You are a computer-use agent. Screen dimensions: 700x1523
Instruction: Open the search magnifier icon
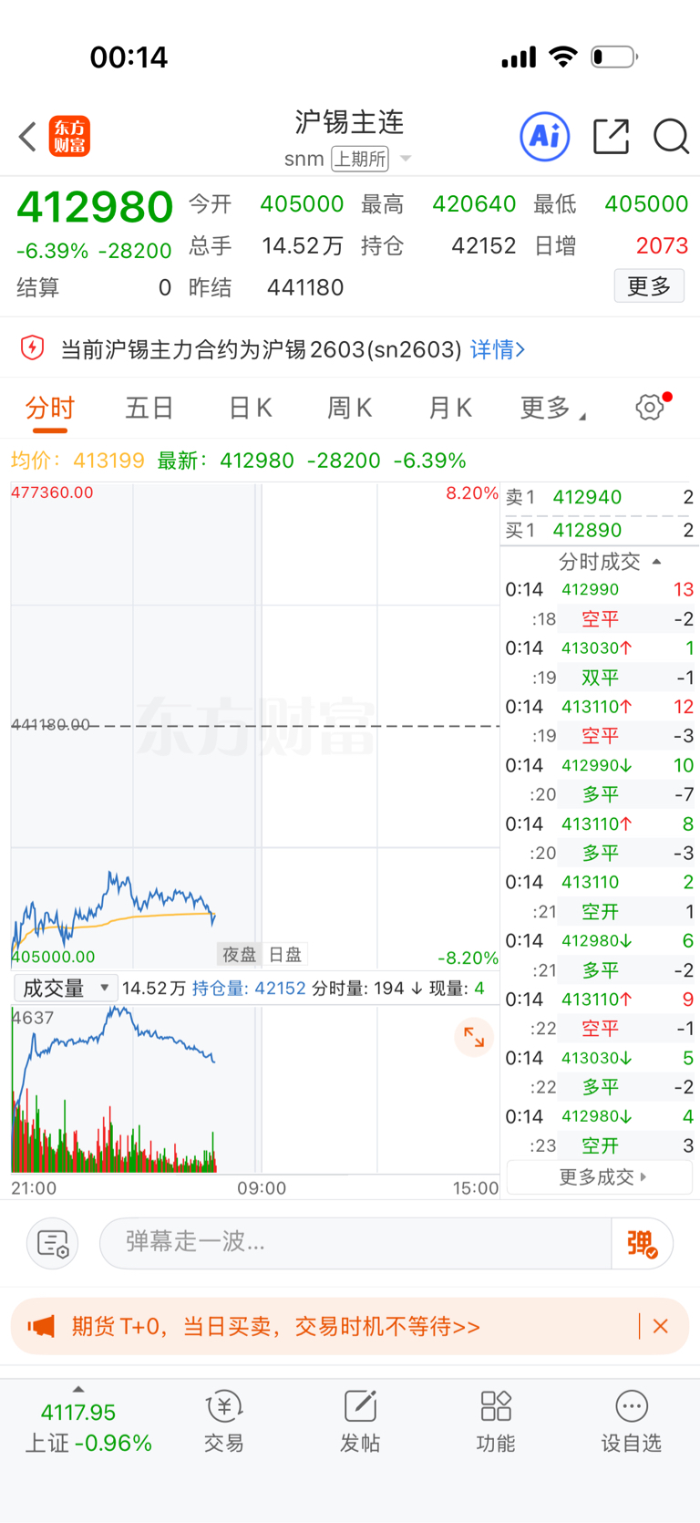coord(671,137)
